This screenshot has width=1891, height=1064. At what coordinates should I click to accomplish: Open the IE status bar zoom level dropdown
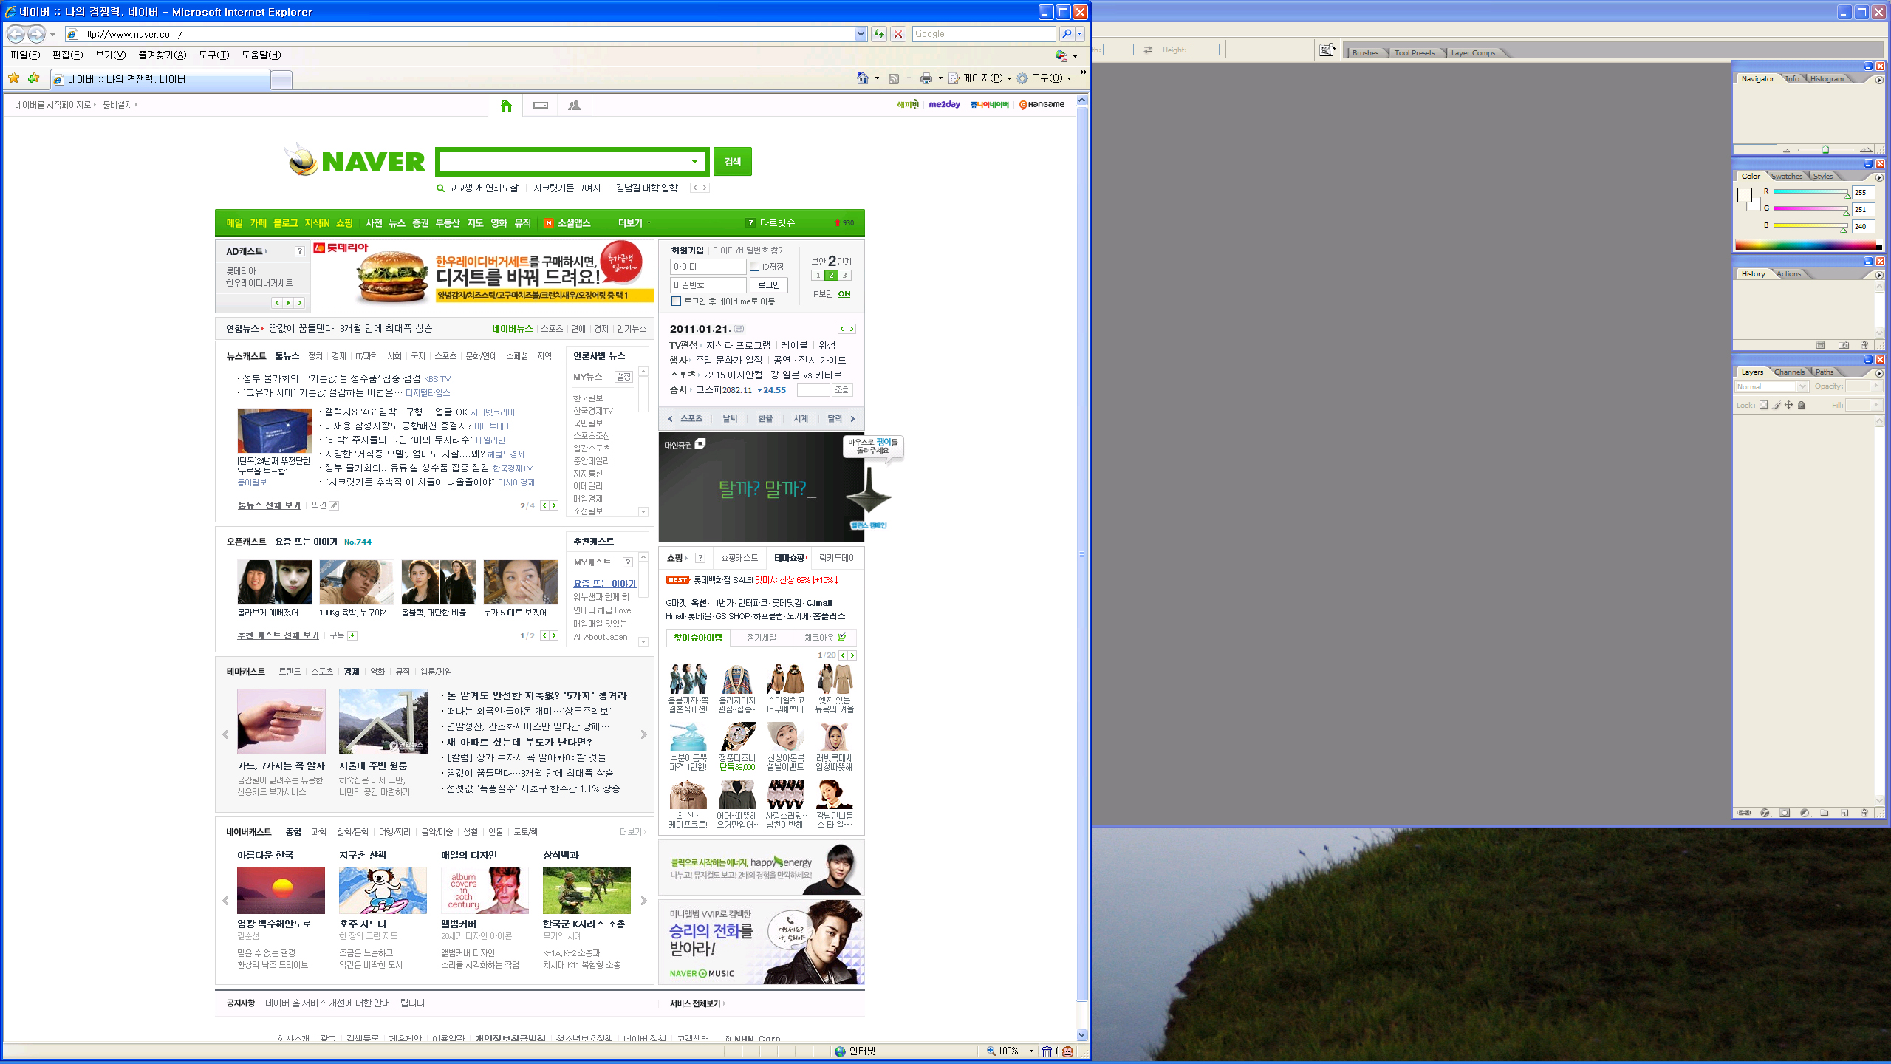(1031, 1051)
